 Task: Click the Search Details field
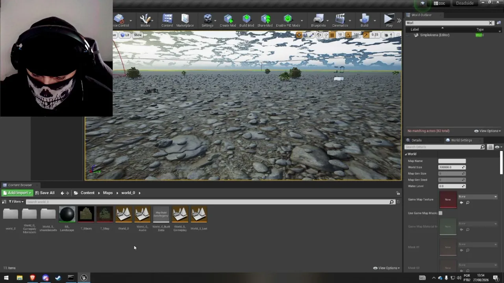point(445,147)
